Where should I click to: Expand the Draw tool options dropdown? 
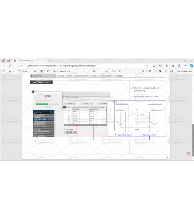30,71
